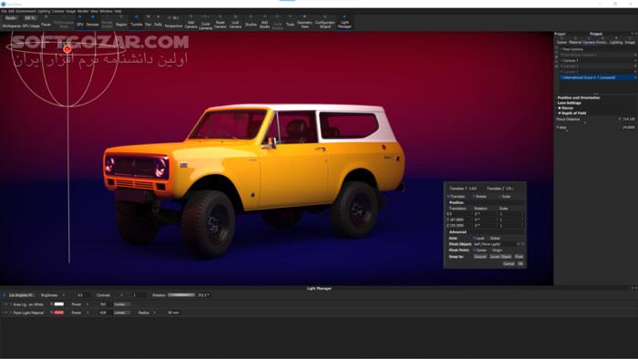Click the red point light gizmo in the viewport
Viewport: 638px width, 359px height.
pos(67,49)
